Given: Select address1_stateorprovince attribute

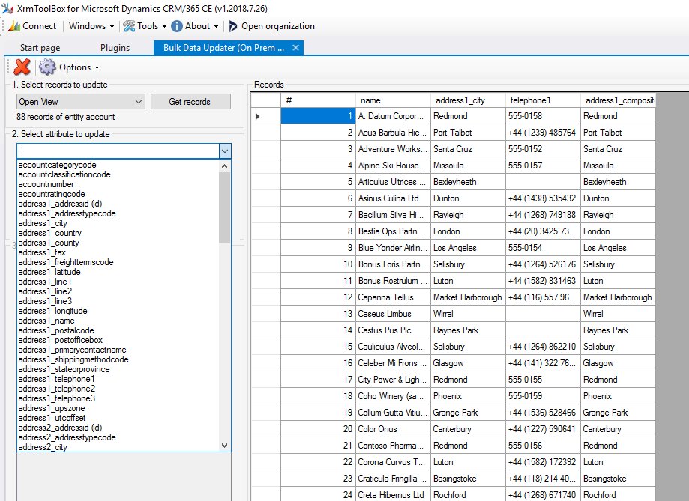Looking at the screenshot, I should tap(64, 369).
